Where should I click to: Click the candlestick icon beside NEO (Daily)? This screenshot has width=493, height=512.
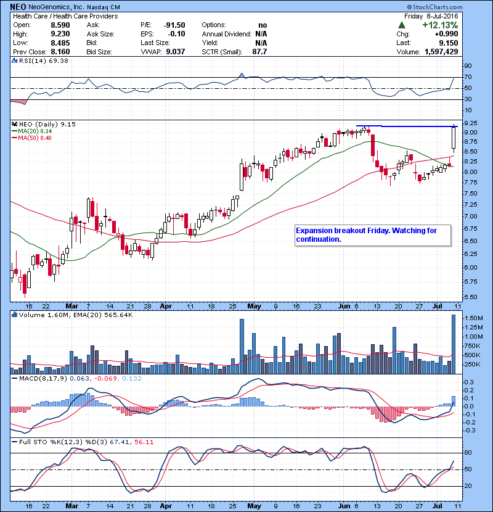14,125
